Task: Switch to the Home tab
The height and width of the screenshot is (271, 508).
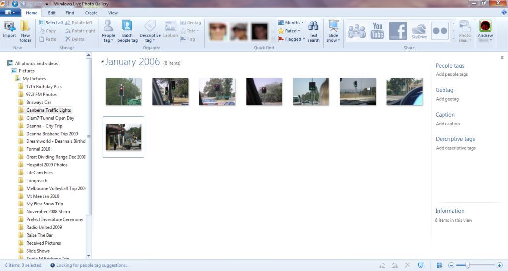Action: (x=31, y=13)
